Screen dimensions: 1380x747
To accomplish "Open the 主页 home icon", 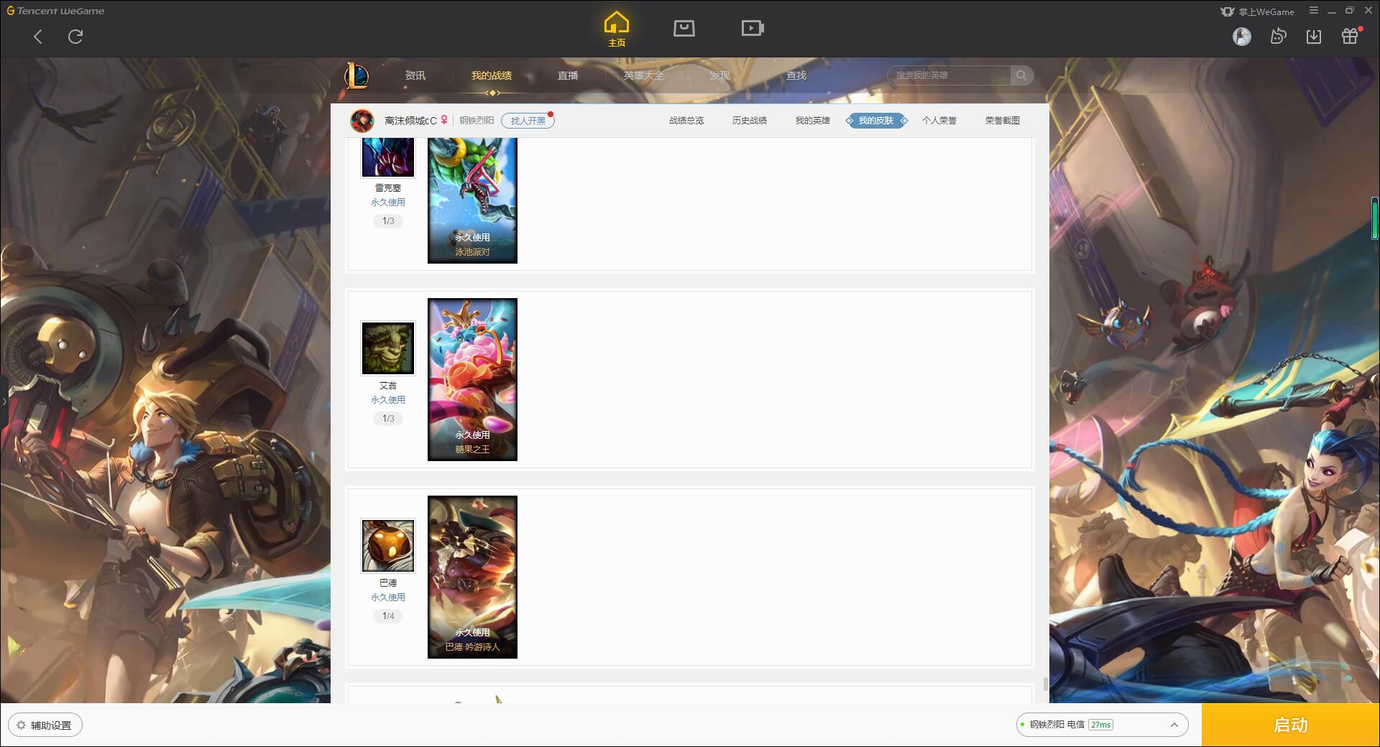I will point(617,29).
